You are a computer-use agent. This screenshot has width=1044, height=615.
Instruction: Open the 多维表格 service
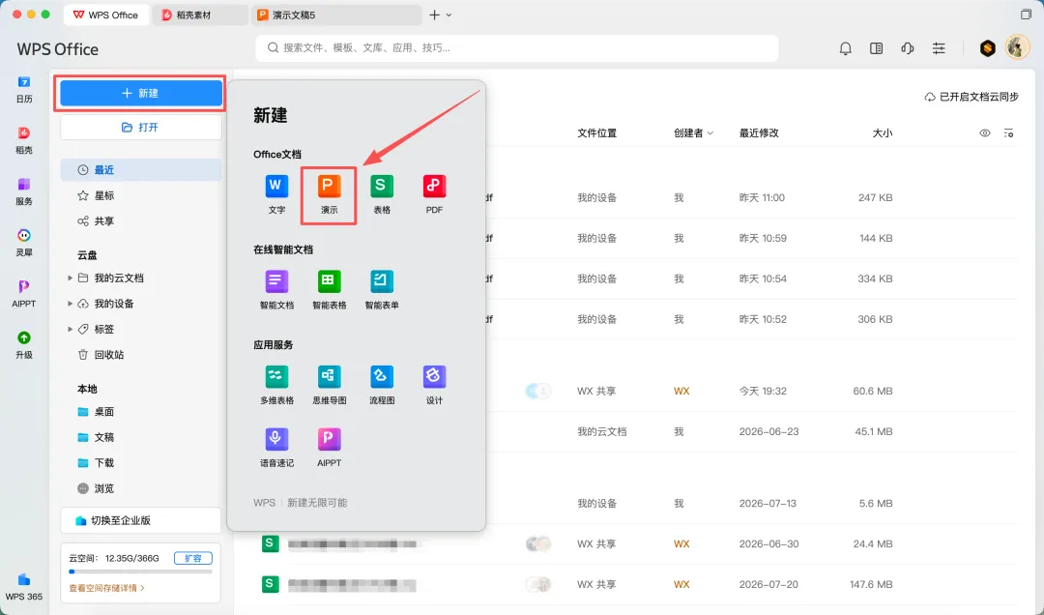coord(276,385)
